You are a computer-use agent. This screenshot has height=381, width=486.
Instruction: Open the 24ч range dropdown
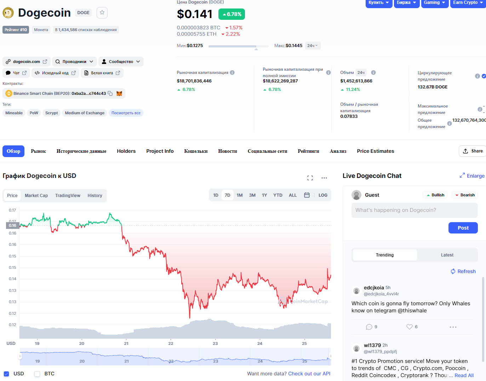(313, 46)
